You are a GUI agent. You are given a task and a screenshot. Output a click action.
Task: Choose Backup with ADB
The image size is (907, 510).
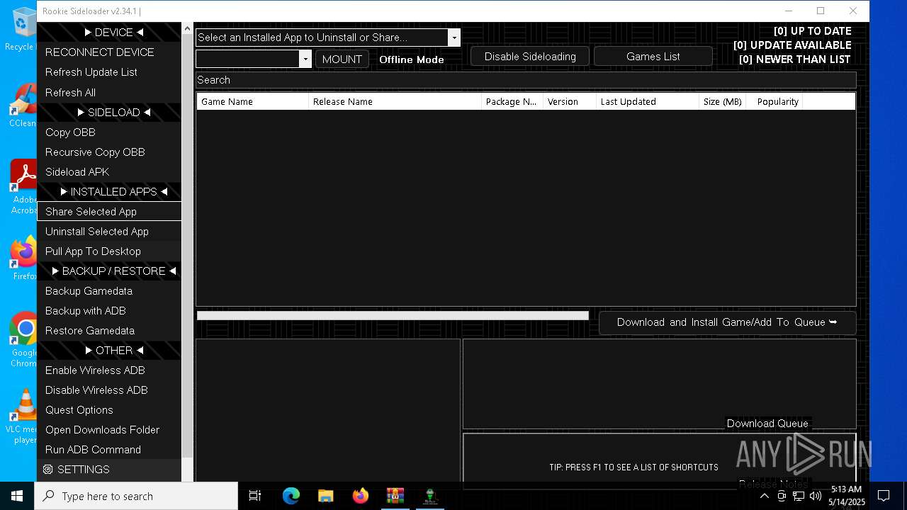pos(109,310)
